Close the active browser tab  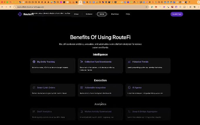(80, 2)
